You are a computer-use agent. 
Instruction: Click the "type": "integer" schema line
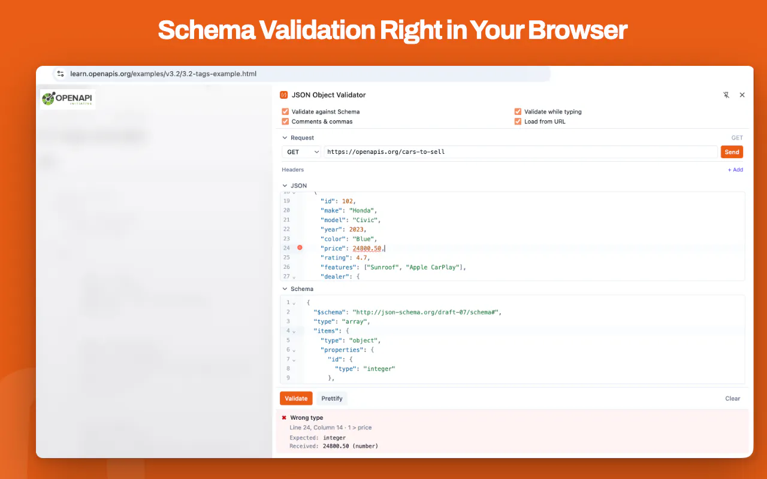tap(366, 369)
